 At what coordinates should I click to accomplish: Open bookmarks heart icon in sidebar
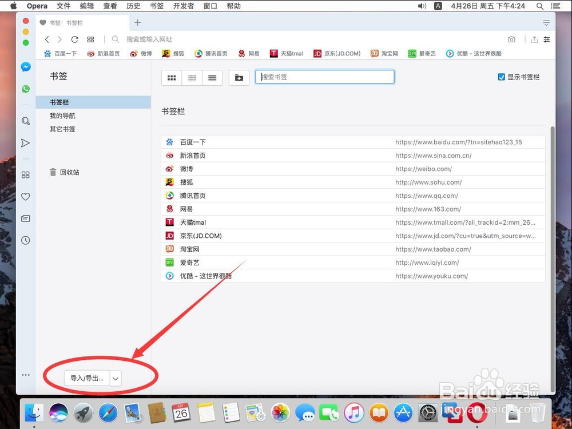pyautogui.click(x=26, y=197)
